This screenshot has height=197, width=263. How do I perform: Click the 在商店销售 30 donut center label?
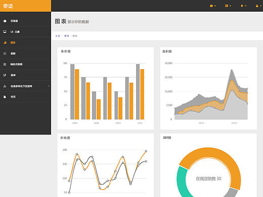coord(208,179)
